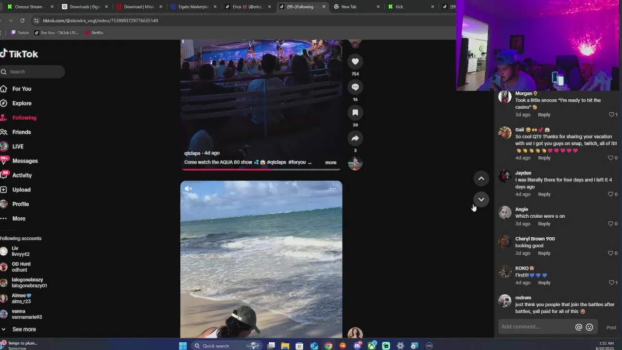Like Gail's comment
This screenshot has width=622, height=350.
point(611,158)
